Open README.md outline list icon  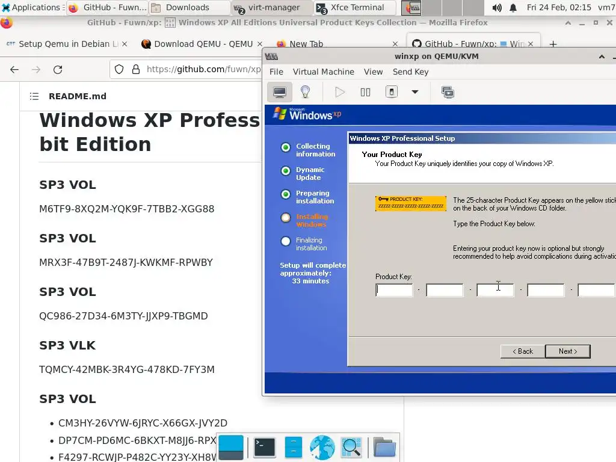(34, 96)
